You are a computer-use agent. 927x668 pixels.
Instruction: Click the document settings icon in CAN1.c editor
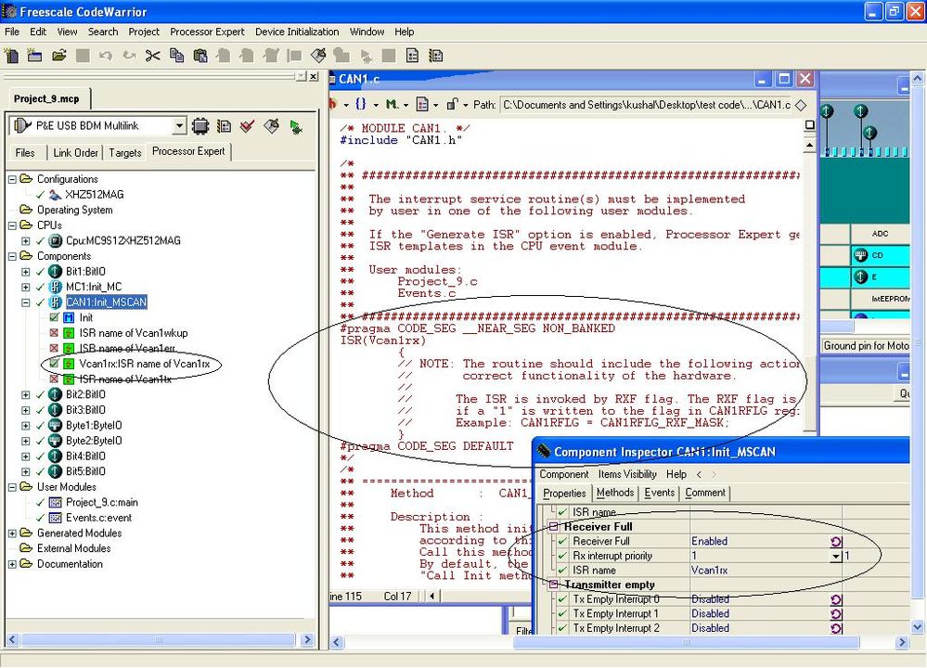[x=422, y=105]
